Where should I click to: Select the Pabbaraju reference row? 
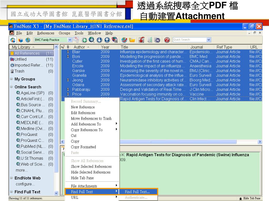[x=161, y=90]
